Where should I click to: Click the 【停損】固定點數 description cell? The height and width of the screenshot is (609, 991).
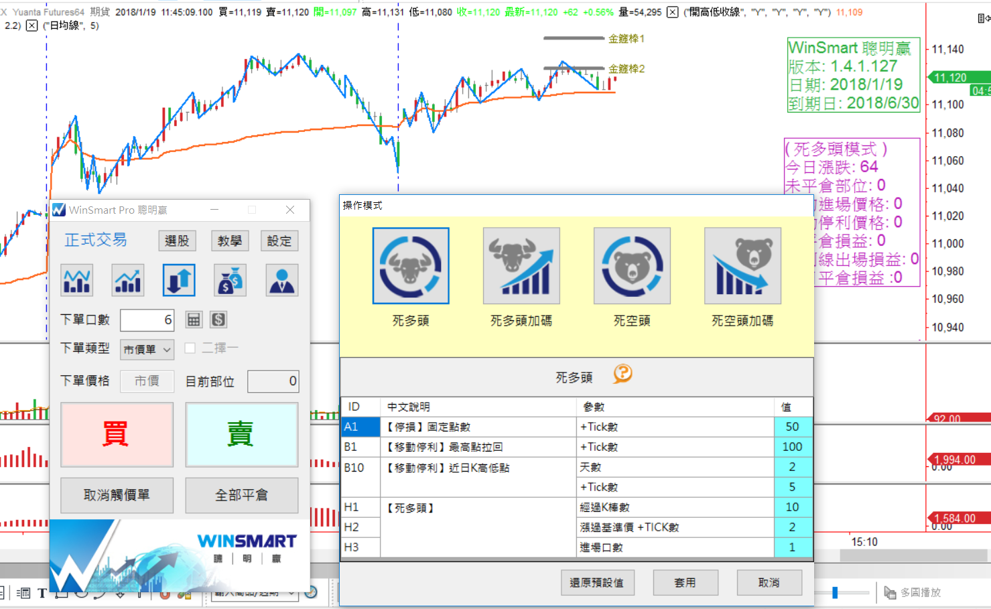478,427
